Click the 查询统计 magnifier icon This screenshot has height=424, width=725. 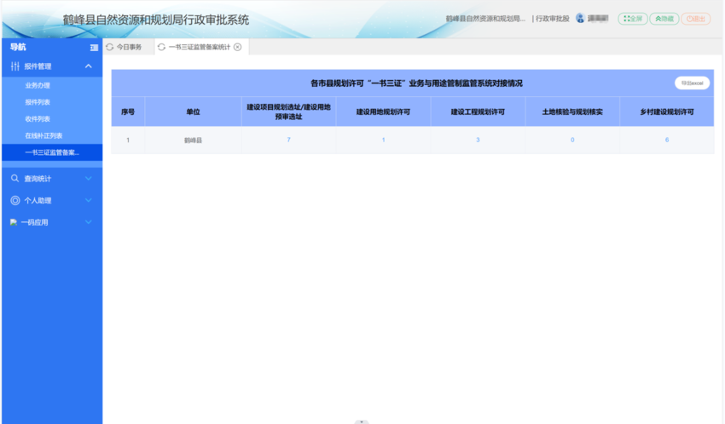[14, 179]
